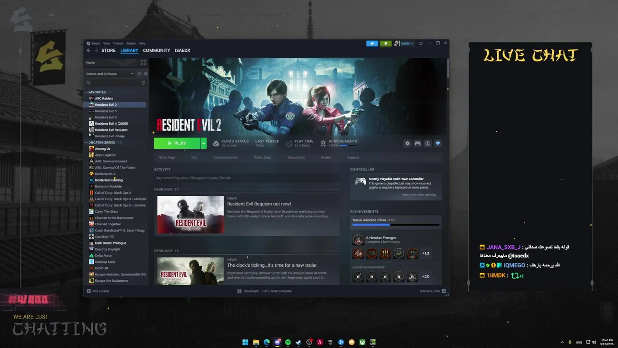Open the Friends menu
Viewport: 618px width, 348px height.
coord(118,43)
